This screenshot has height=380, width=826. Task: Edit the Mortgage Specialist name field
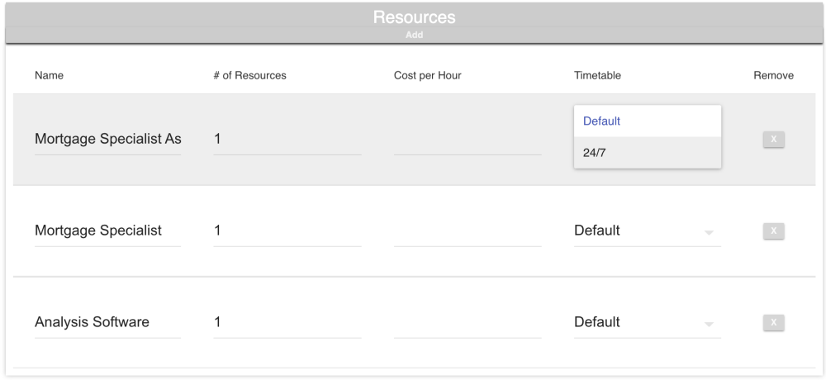click(107, 231)
